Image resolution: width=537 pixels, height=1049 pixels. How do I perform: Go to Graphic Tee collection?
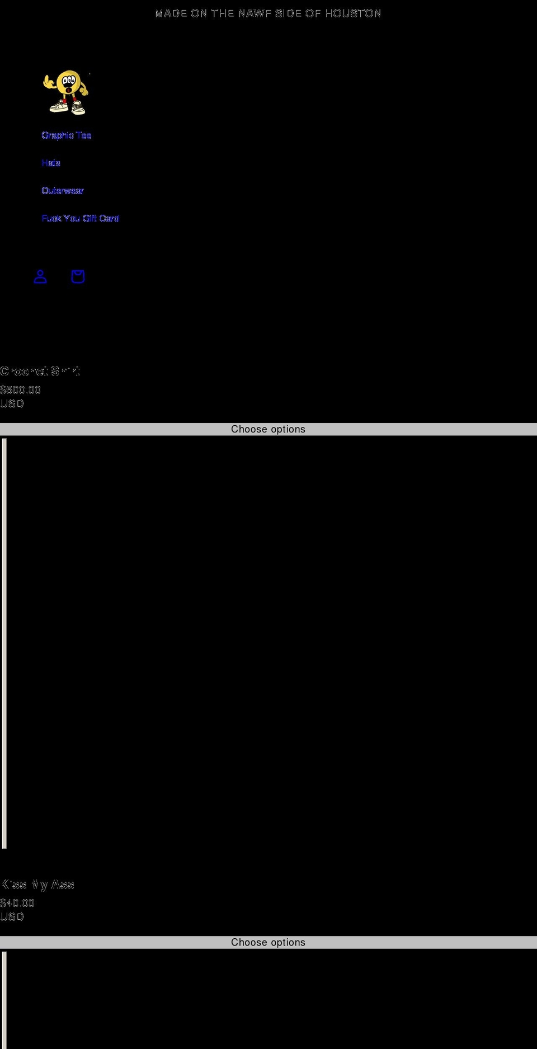67,135
